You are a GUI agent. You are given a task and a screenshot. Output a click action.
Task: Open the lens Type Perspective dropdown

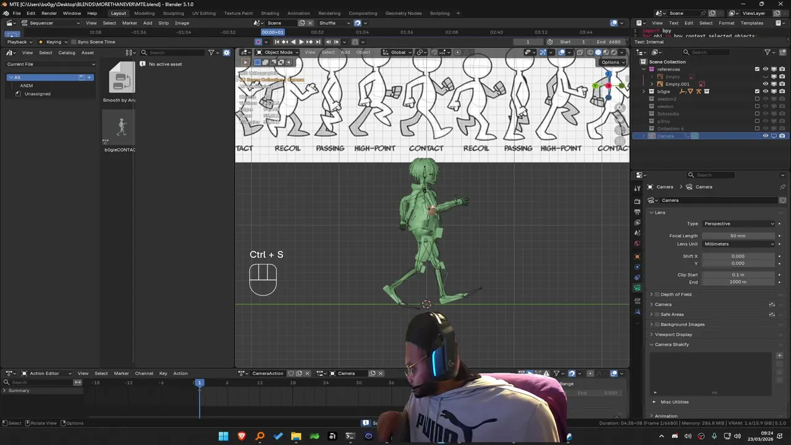(738, 224)
